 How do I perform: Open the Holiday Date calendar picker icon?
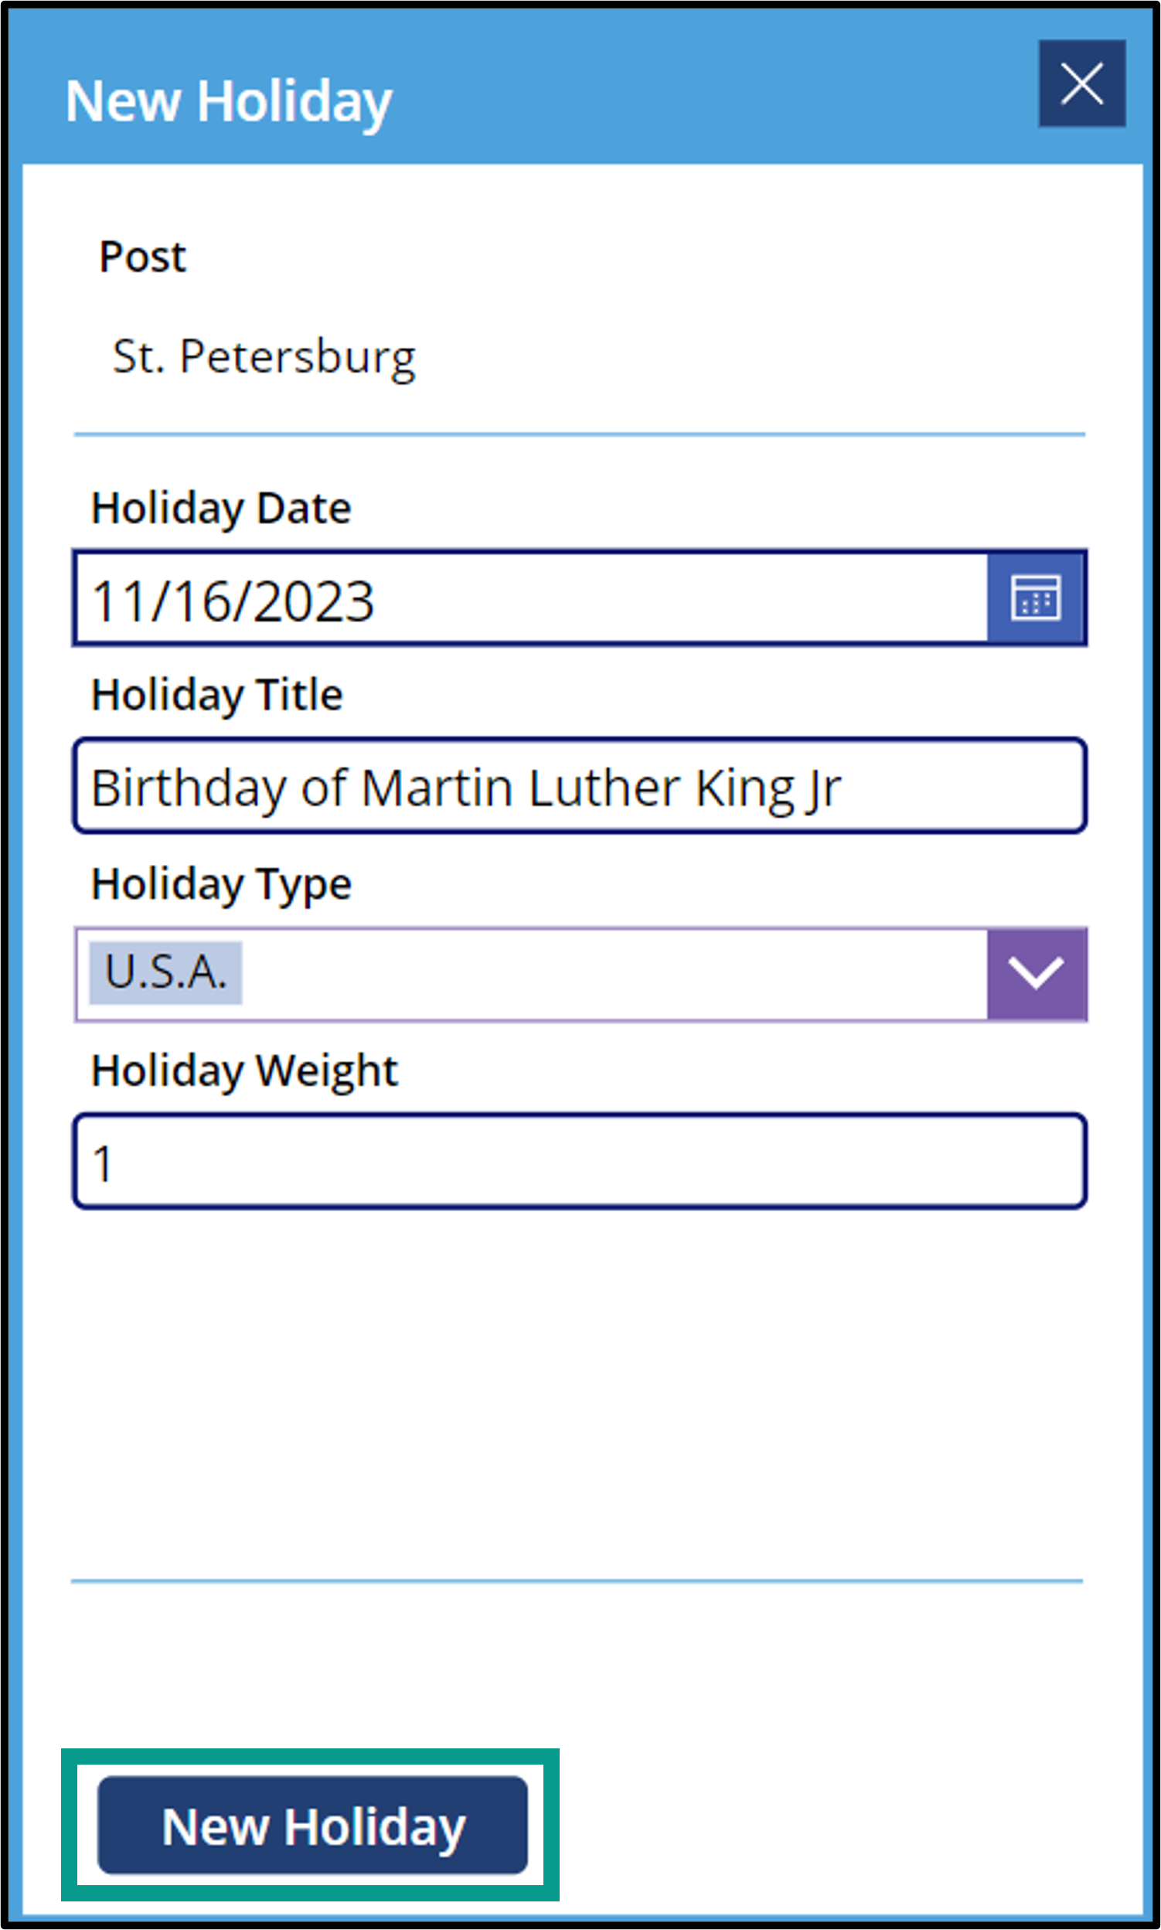click(x=1036, y=598)
